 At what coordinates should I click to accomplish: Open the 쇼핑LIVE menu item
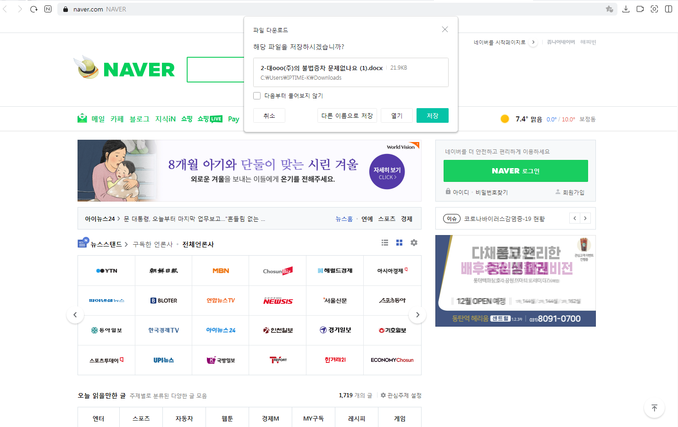210,119
